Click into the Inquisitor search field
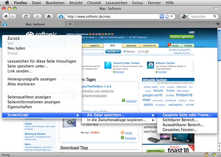The height and width of the screenshot is (157, 221). point(201,17)
